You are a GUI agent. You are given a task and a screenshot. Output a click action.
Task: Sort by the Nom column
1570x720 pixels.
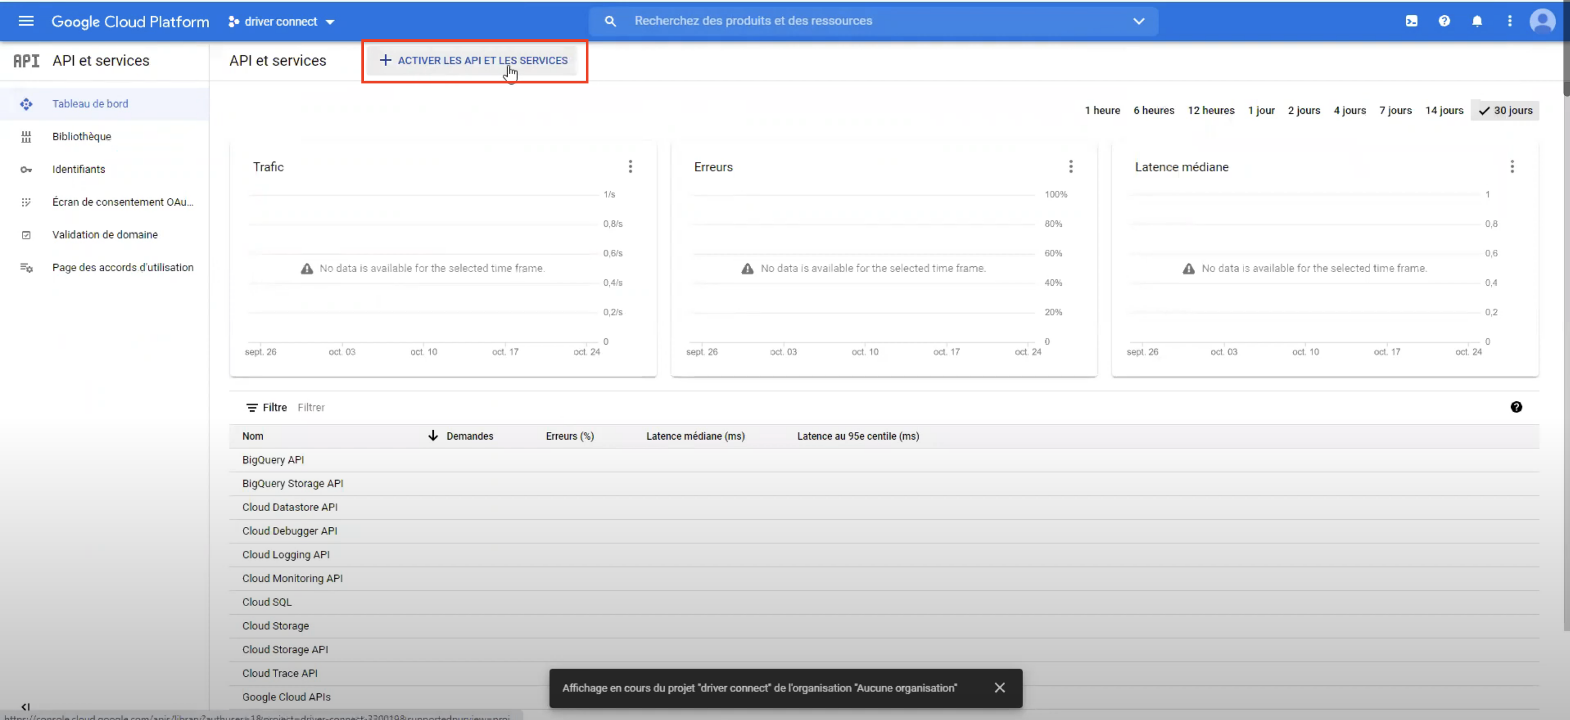tap(253, 436)
